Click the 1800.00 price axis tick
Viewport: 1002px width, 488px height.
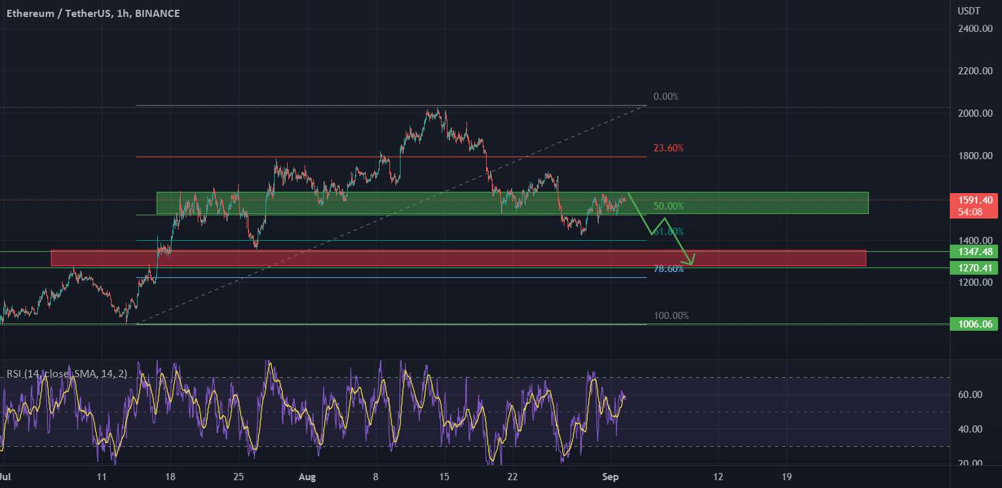(x=975, y=156)
